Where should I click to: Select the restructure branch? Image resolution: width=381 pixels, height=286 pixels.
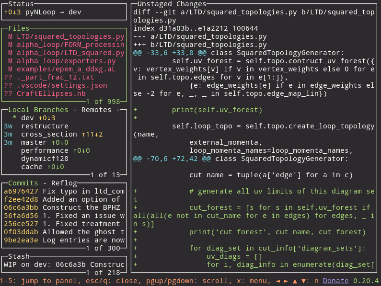click(x=64, y=126)
